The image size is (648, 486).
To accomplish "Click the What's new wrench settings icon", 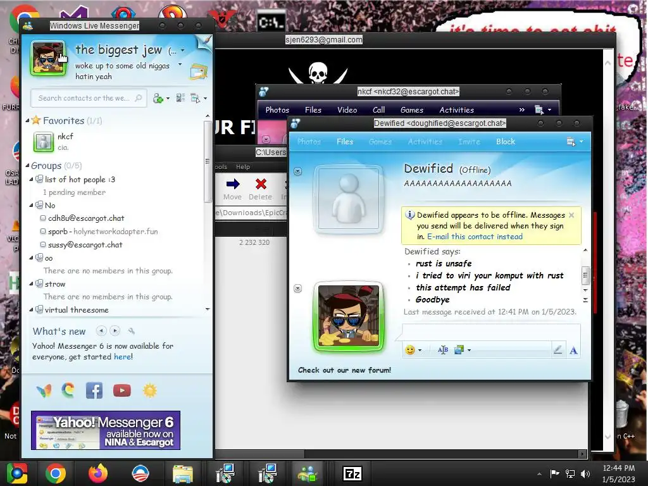I will pos(132,330).
